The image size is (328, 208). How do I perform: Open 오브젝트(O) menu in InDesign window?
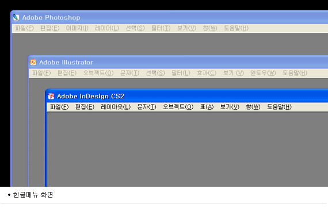(x=178, y=107)
